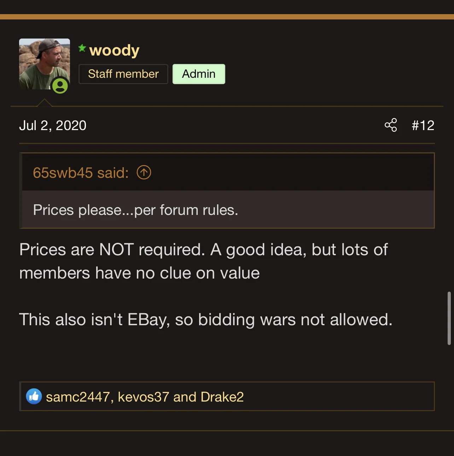This screenshot has height=456, width=454.
Task: Open Drake2's profile from the likes
Action: 222,397
